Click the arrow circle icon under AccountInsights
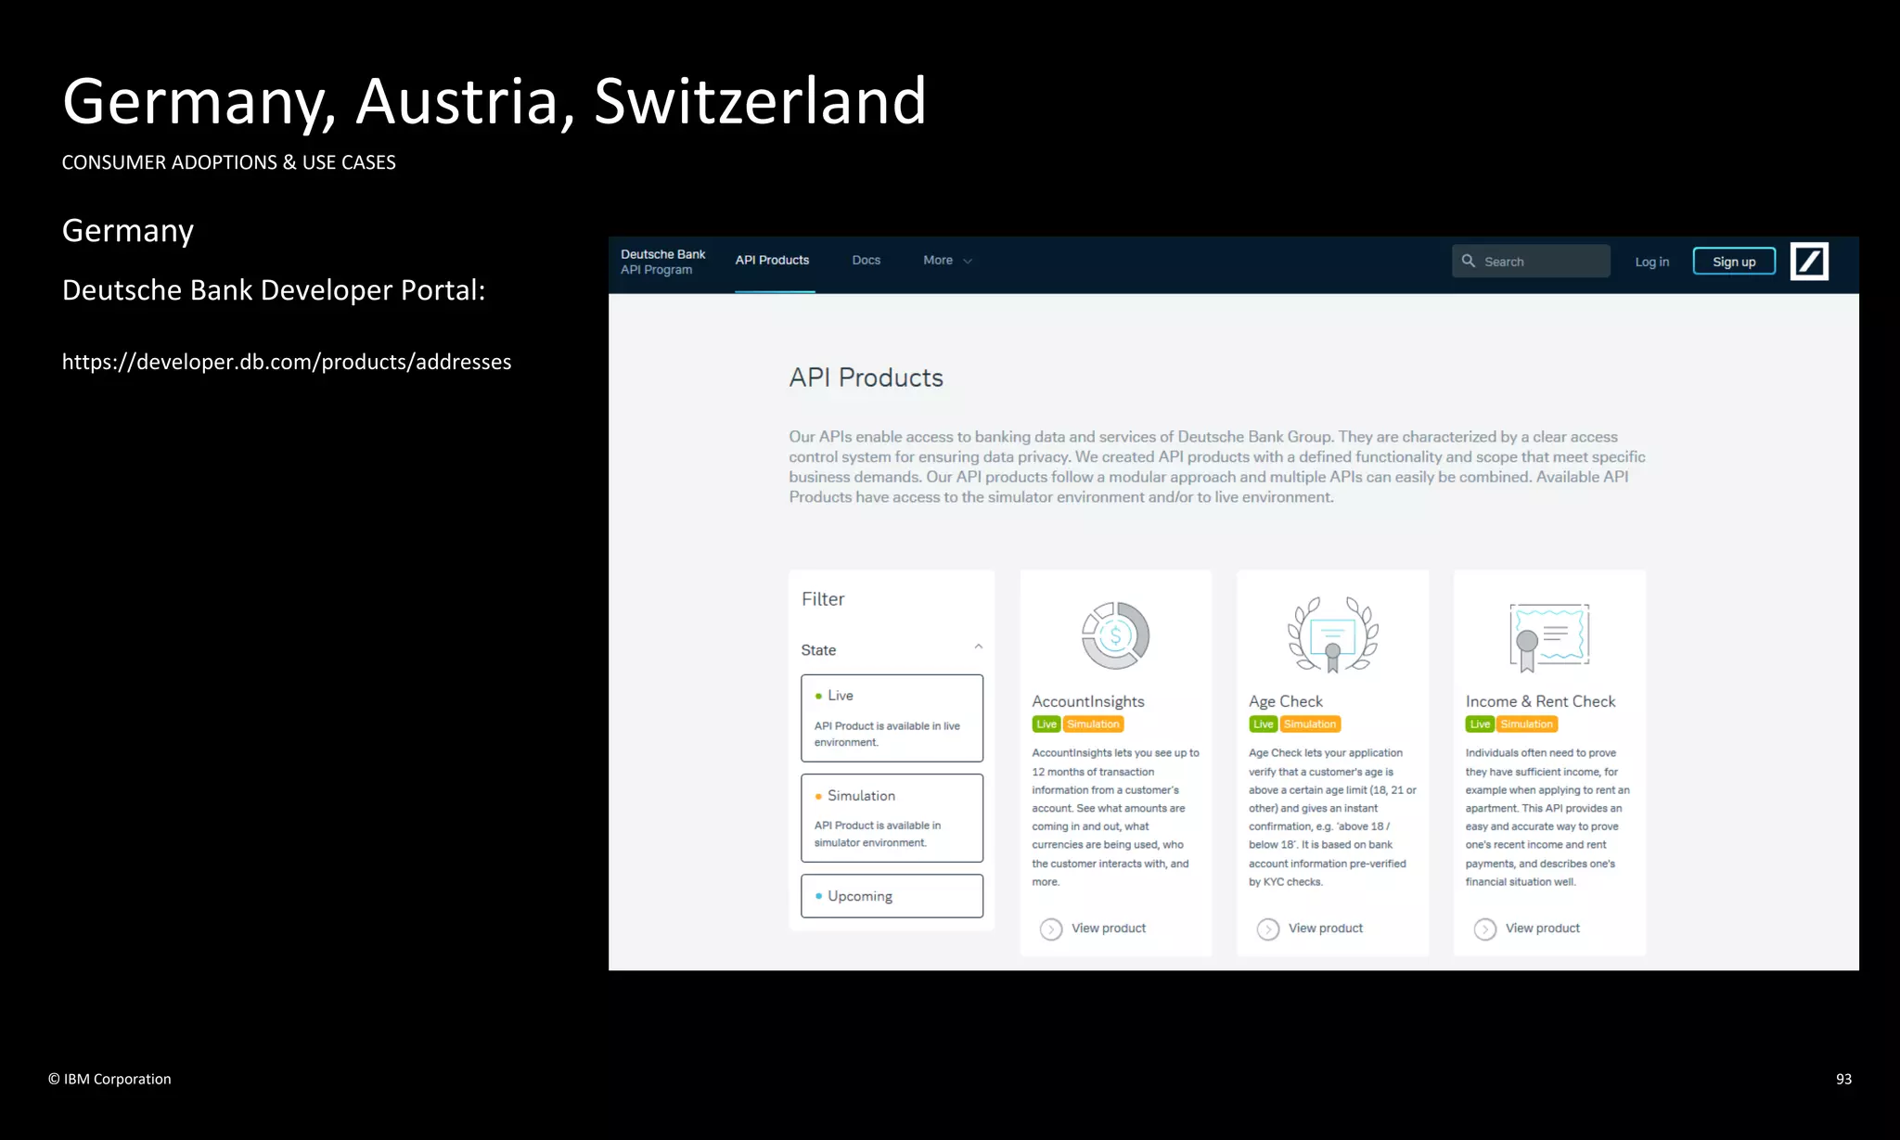 (x=1051, y=929)
